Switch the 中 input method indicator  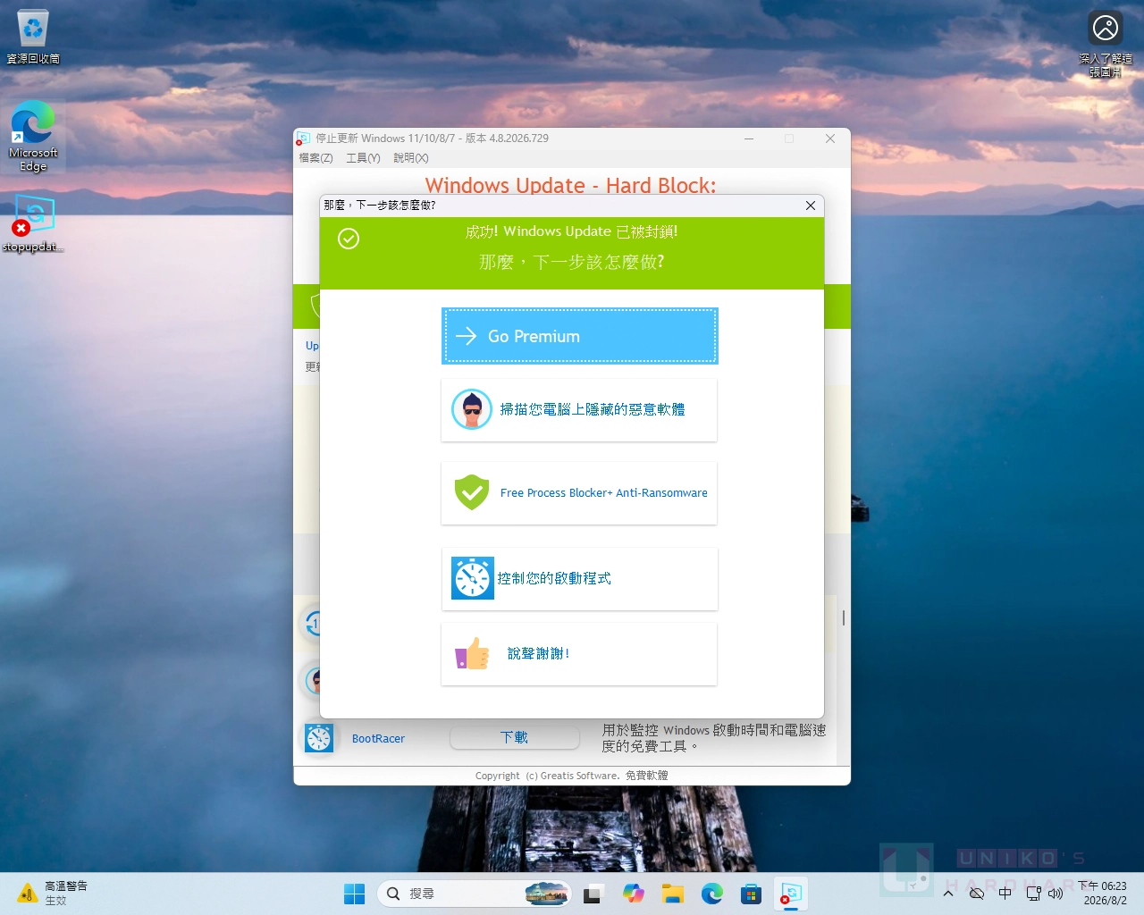point(1005,894)
